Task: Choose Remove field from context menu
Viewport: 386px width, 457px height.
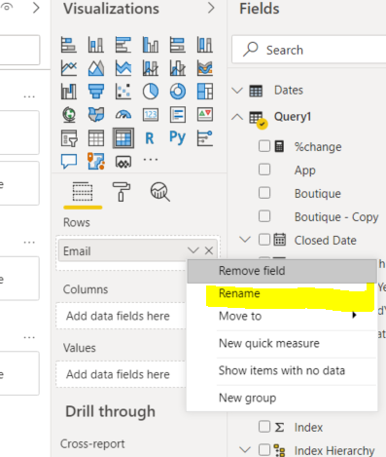Action: coord(282,271)
